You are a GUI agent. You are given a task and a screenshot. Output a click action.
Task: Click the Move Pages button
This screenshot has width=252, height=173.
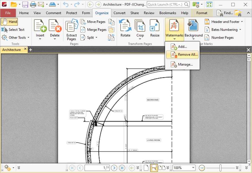pyautogui.click(x=93, y=22)
